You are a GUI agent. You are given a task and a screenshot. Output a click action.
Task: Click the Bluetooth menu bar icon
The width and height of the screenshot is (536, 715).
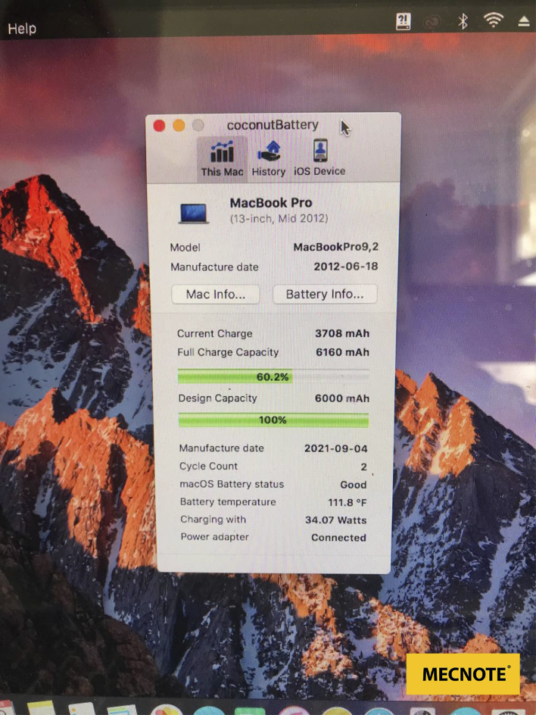pyautogui.click(x=463, y=20)
